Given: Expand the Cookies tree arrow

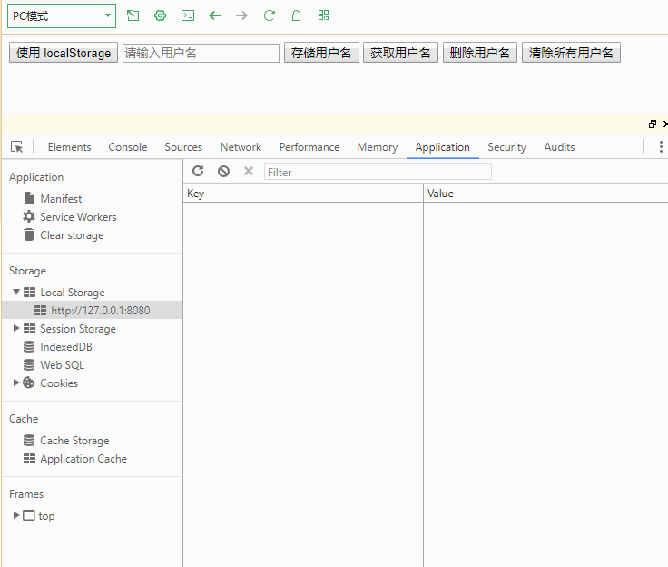Looking at the screenshot, I should (16, 383).
